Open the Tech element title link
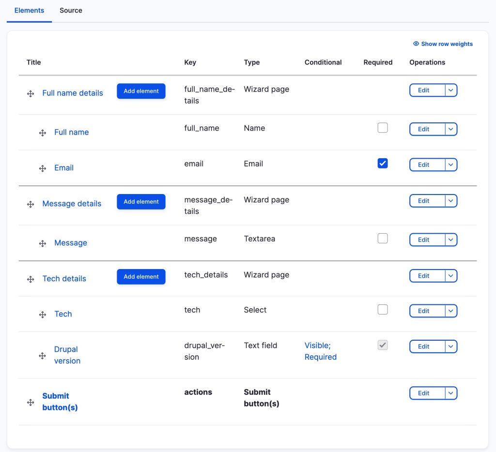Image resolution: width=496 pixels, height=452 pixels. [63, 314]
